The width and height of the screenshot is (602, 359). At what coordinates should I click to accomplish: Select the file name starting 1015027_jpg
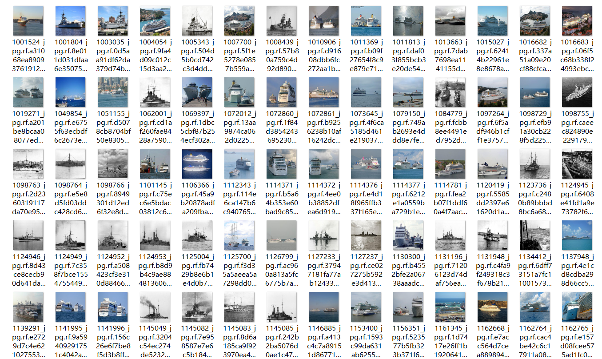(x=492, y=56)
